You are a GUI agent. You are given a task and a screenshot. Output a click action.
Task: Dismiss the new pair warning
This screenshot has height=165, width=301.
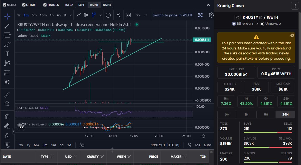click(x=292, y=35)
